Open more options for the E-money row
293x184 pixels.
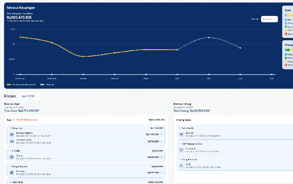(162, 173)
